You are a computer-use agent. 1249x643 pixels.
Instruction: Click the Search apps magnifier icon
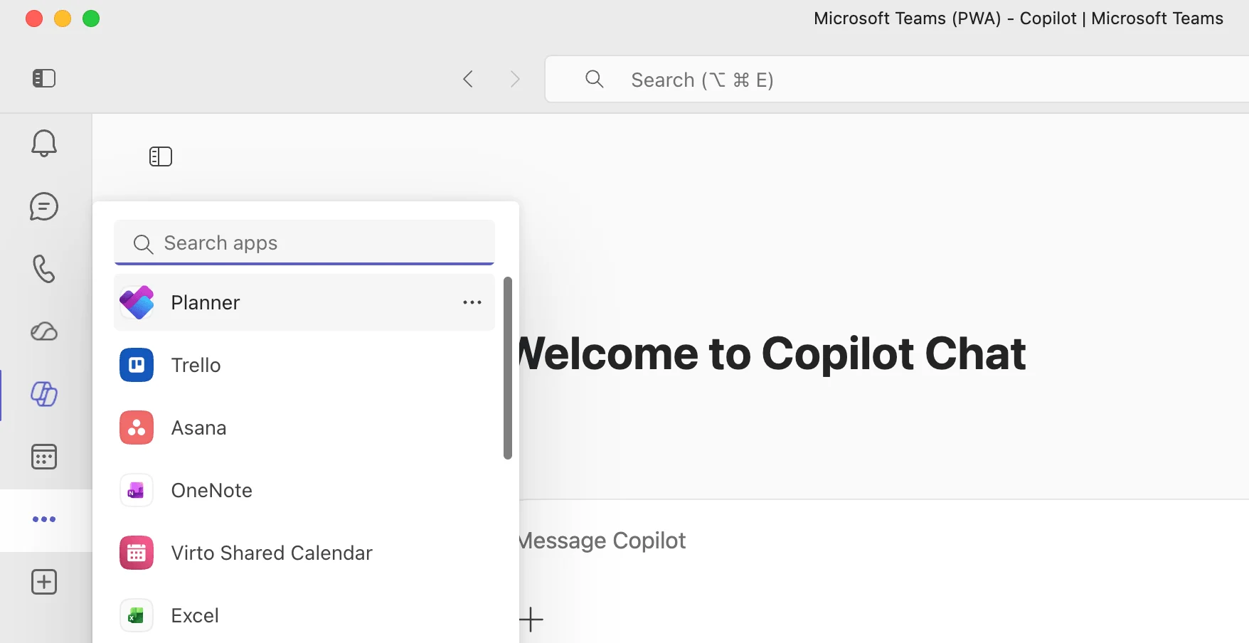[143, 244]
